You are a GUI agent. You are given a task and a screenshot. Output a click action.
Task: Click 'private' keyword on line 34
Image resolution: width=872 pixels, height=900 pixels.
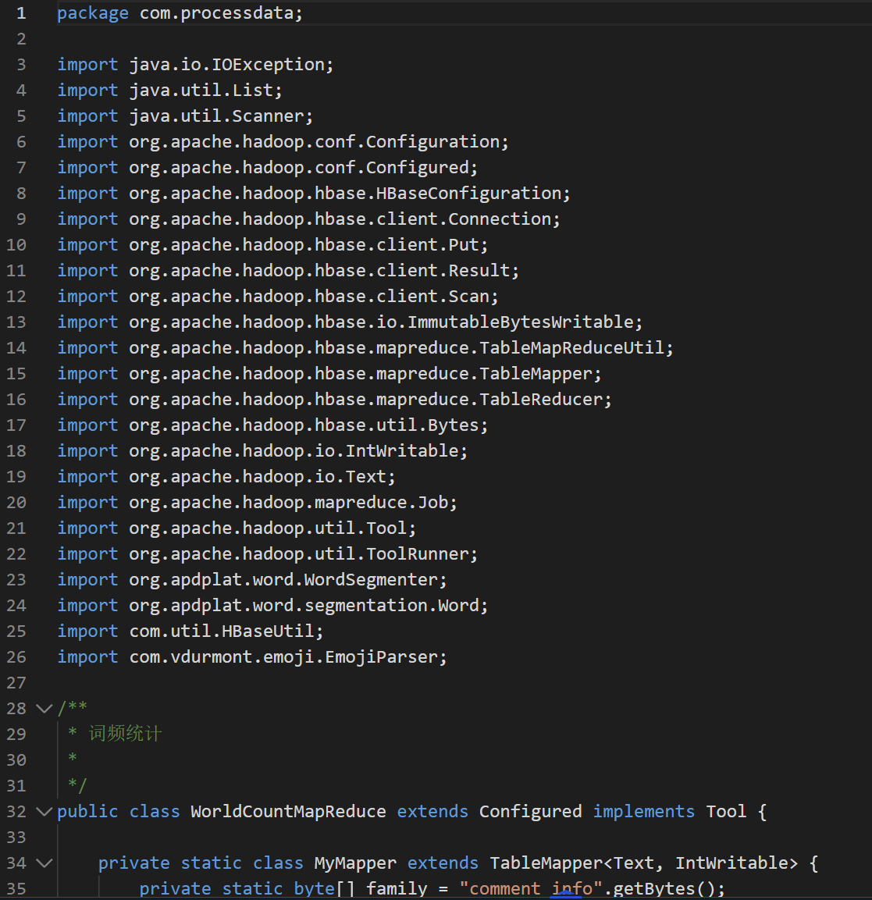coord(133,863)
